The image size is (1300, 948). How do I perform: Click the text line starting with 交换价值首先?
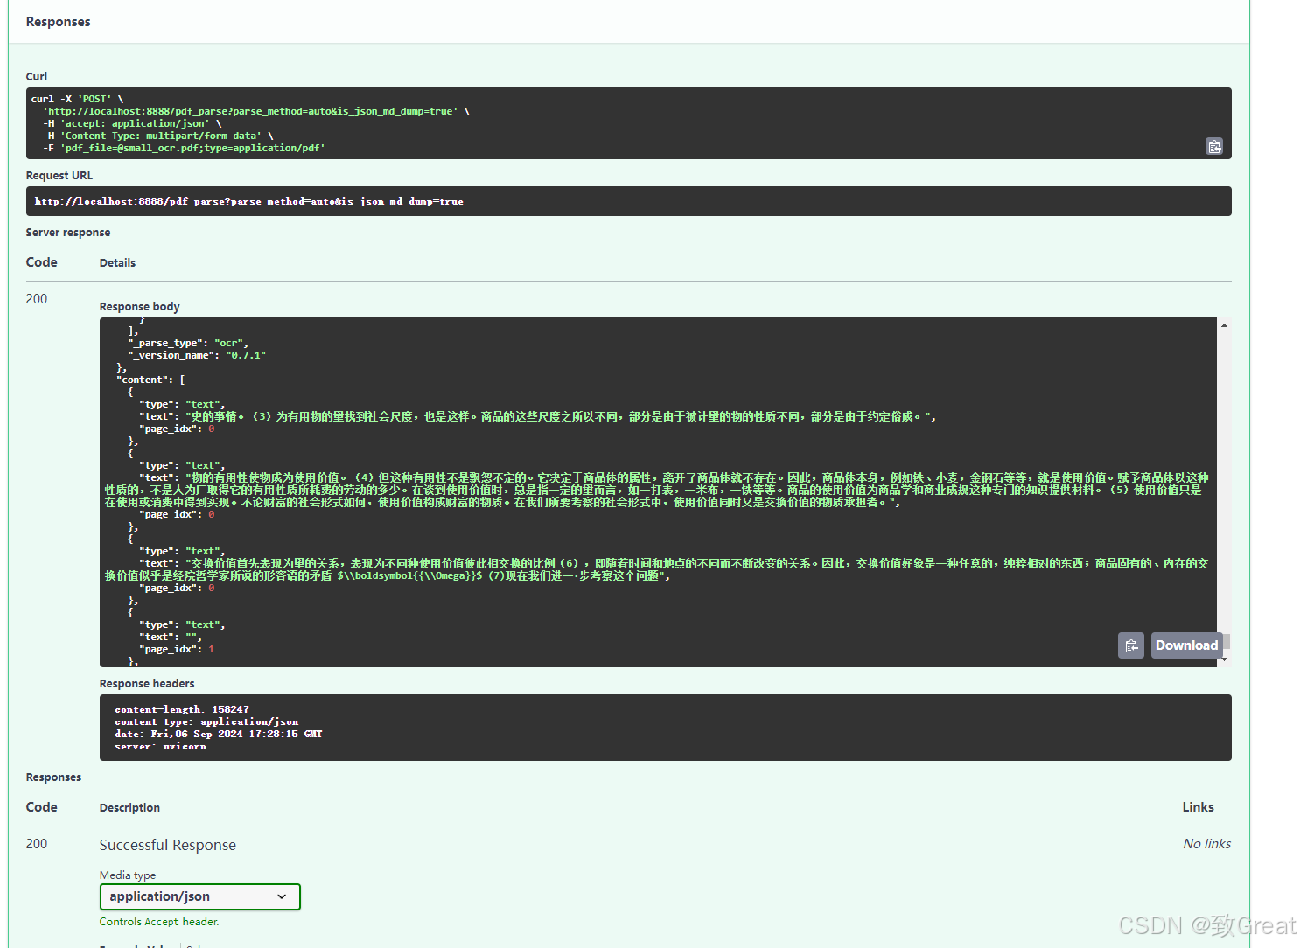[x=656, y=569]
